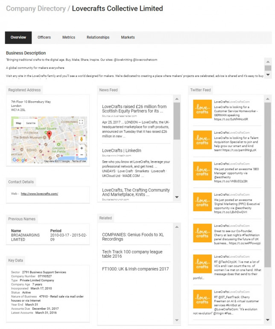Select the Map view button
Image resolution: width=275 pixels, height=329 pixels.
tap(18, 123)
